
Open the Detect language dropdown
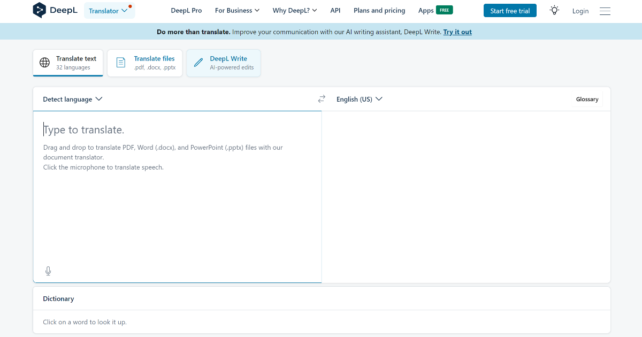(x=72, y=99)
